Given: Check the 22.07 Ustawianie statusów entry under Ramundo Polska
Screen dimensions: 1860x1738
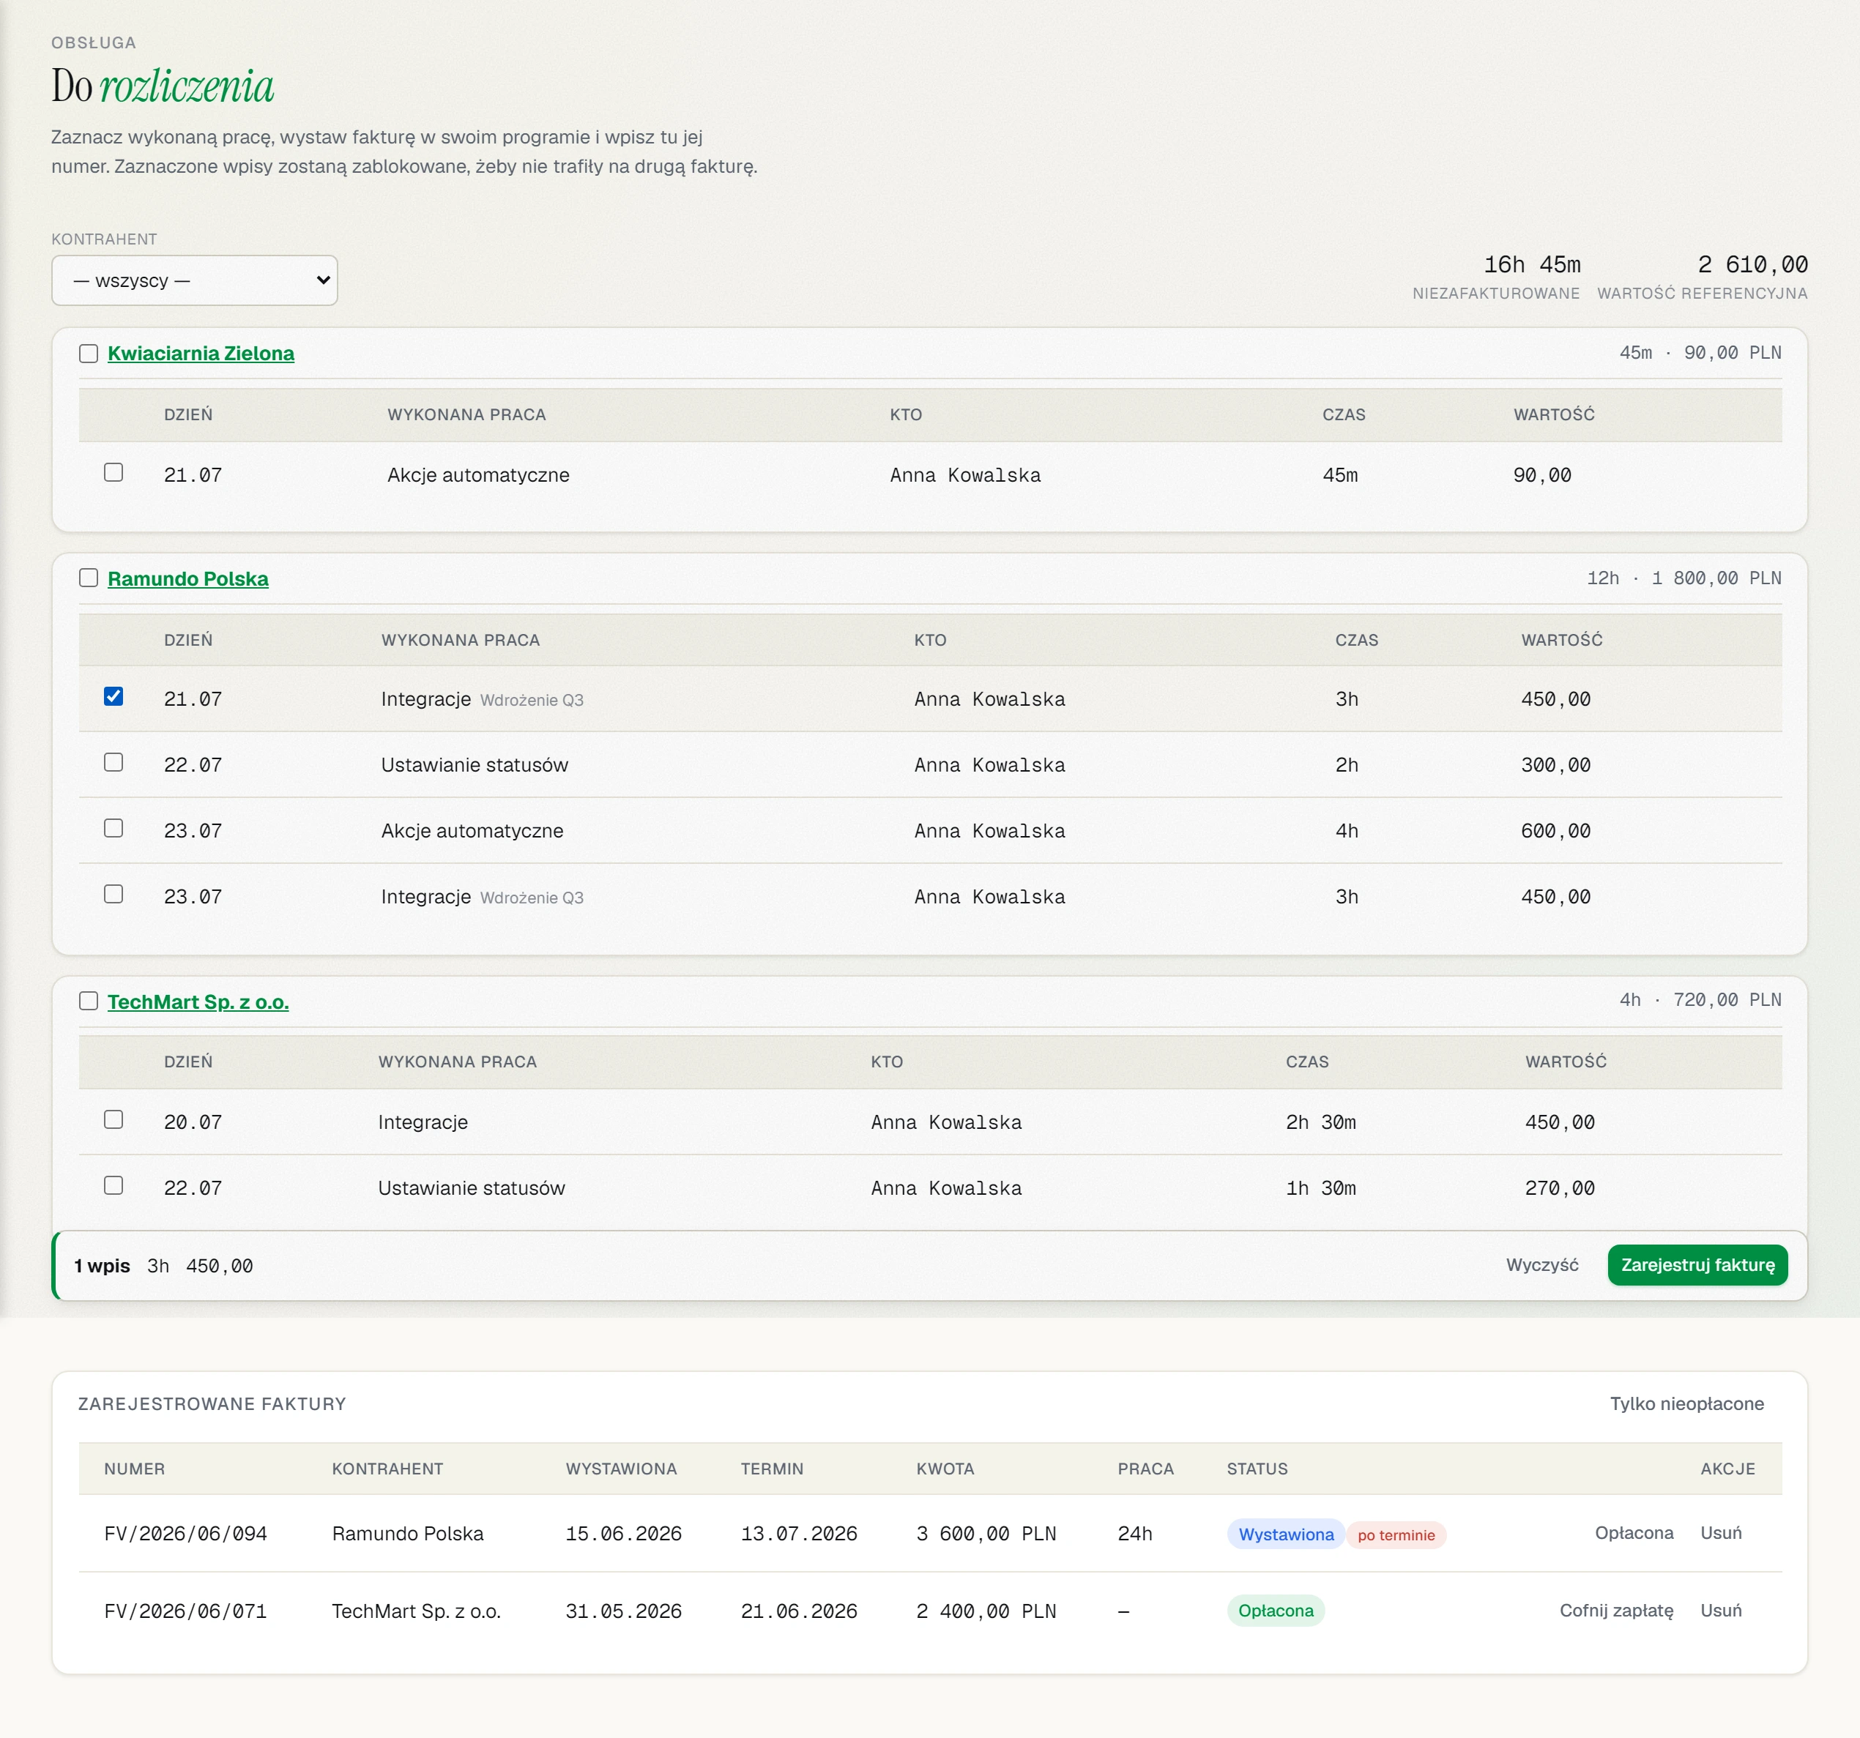Looking at the screenshot, I should click(x=114, y=762).
